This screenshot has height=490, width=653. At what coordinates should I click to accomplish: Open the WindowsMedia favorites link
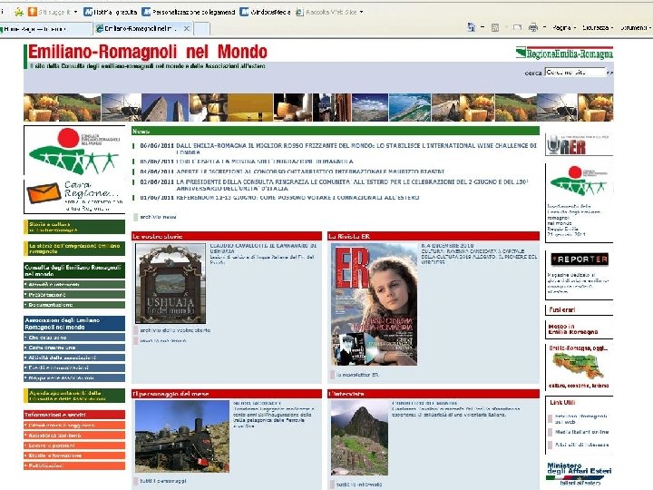click(265, 12)
